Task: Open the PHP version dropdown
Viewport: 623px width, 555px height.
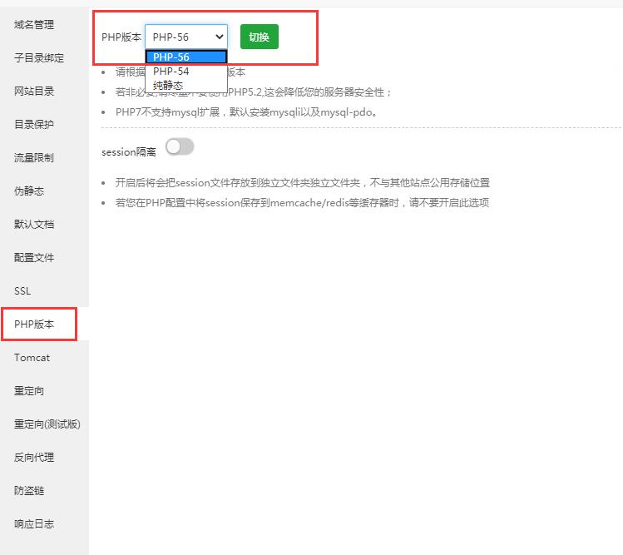Action: 186,37
